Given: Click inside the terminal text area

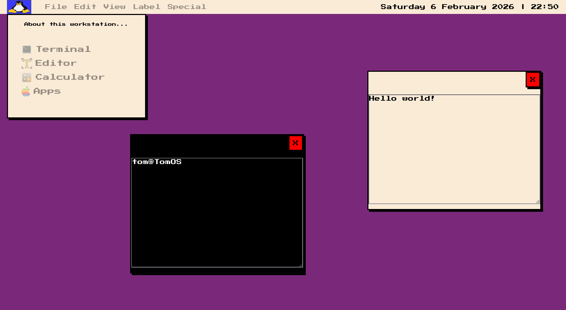Looking at the screenshot, I should (x=217, y=212).
